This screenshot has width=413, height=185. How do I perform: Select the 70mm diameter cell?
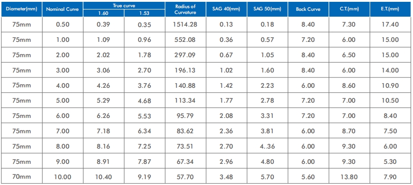click(22, 177)
